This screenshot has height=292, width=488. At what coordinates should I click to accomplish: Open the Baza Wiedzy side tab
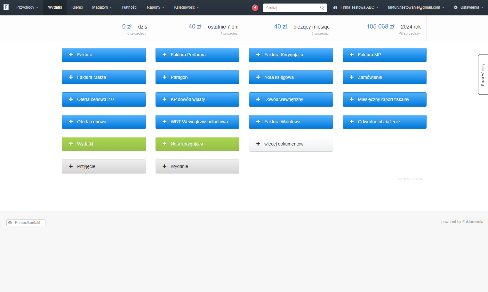point(483,74)
